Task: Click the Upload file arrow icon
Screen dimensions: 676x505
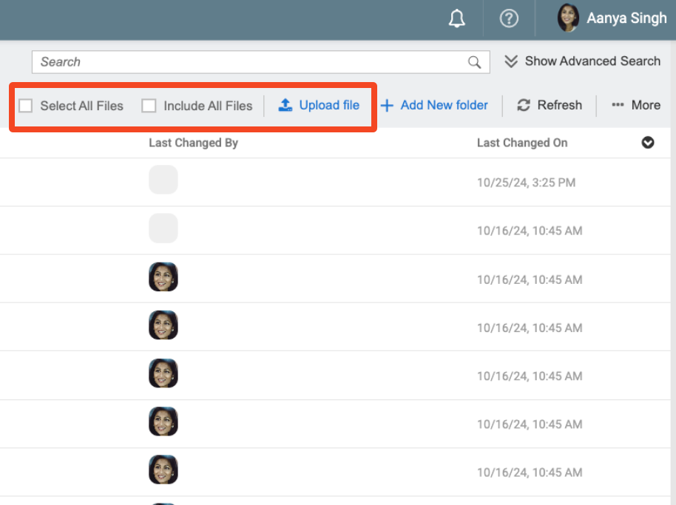Action: [285, 105]
